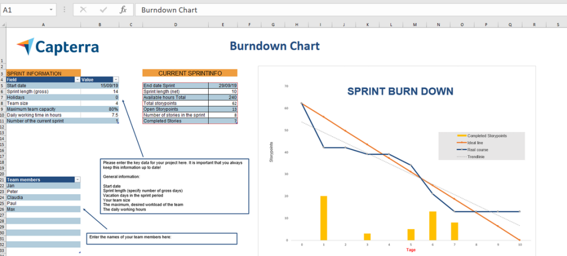Click the Enter checkmark formula bar icon
The width and height of the screenshot is (567, 256).
104,10
